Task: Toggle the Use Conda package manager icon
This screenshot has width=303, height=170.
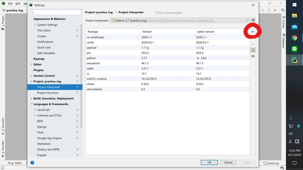Action: pyautogui.click(x=253, y=50)
